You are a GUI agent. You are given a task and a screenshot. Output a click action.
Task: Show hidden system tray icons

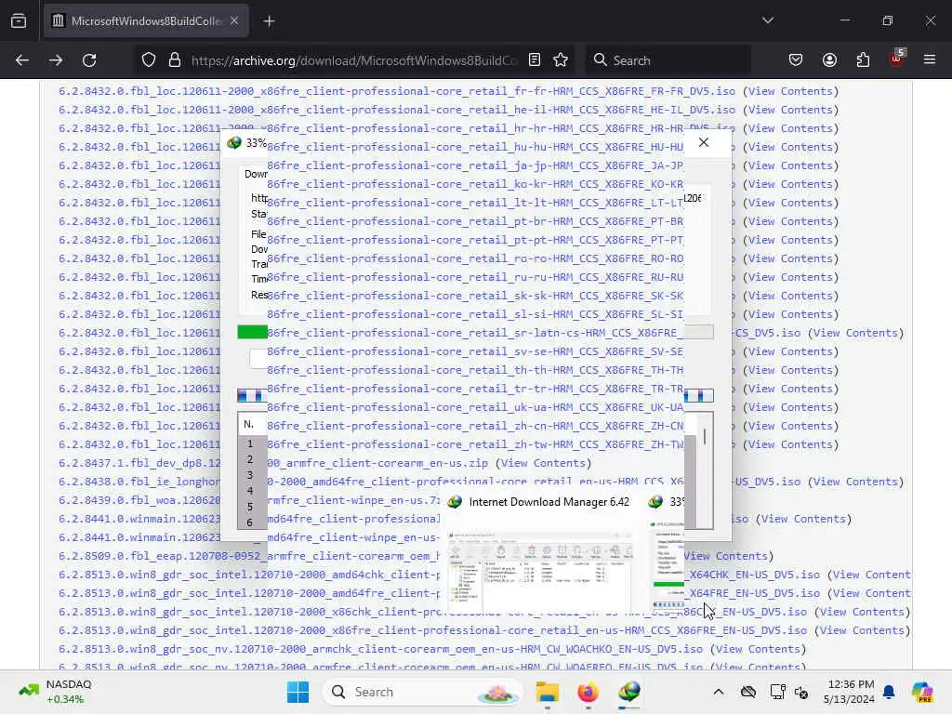719,692
